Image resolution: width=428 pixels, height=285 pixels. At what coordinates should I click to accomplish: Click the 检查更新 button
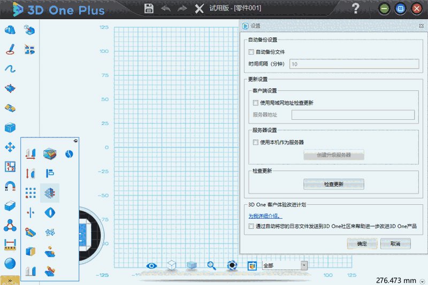point(333,184)
